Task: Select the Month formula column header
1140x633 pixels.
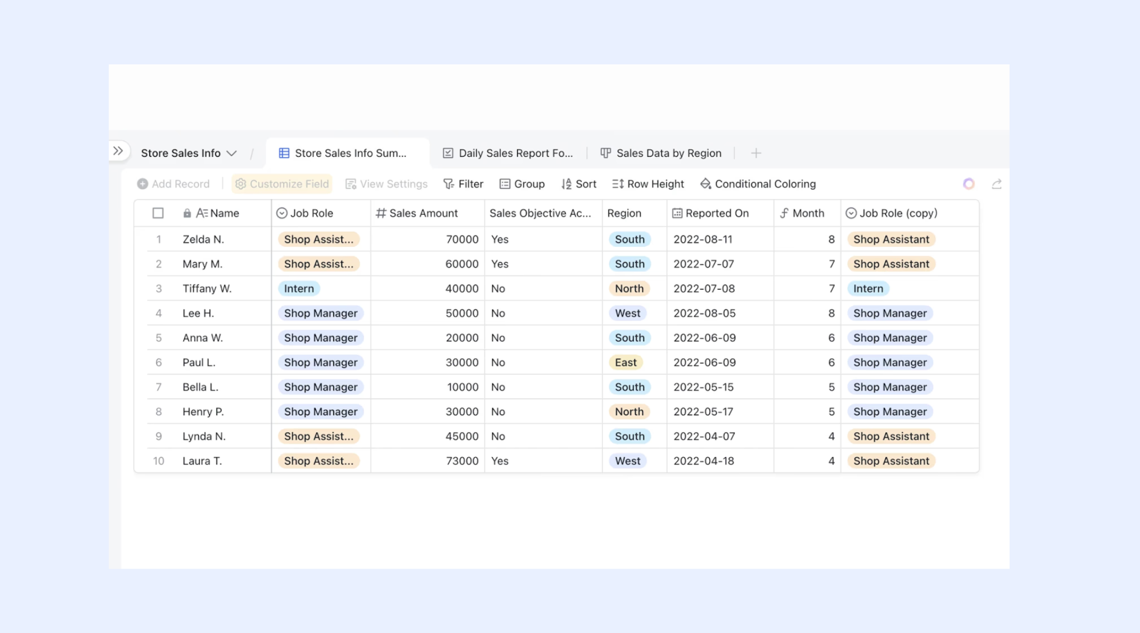Action: (x=807, y=213)
